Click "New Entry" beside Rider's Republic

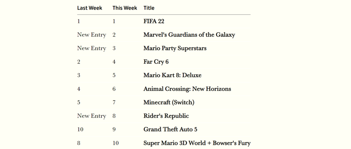(x=91, y=116)
